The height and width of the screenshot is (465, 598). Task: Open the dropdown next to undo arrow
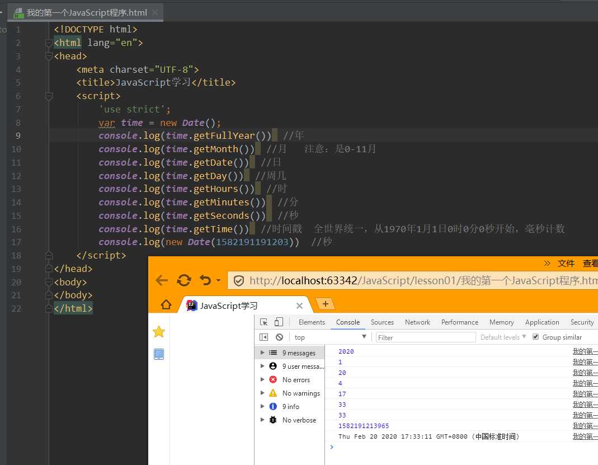click(218, 280)
